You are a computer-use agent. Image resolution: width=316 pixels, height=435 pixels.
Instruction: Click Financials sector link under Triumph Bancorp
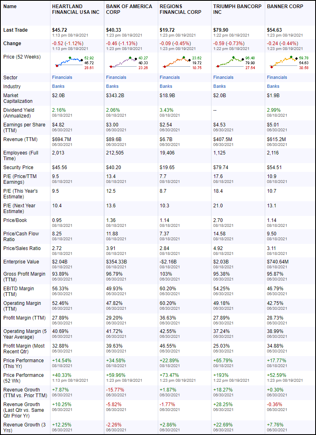(x=223, y=77)
